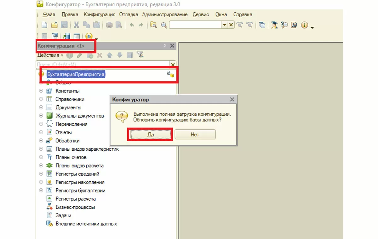Click the Find magnifier icon
378x239 pixels.
pos(164,25)
